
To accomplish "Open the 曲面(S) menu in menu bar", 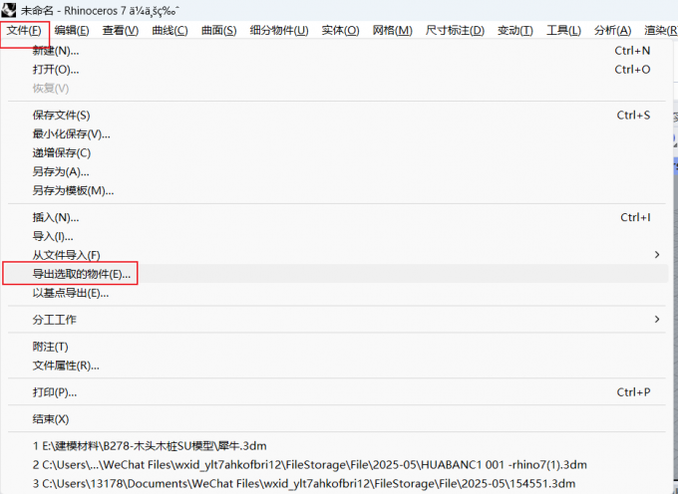I will 218,30.
